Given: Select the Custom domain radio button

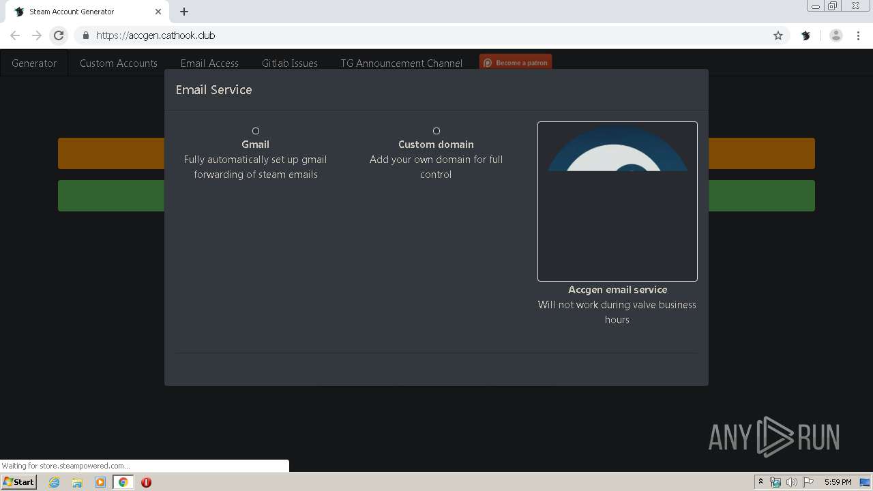Looking at the screenshot, I should (x=436, y=131).
